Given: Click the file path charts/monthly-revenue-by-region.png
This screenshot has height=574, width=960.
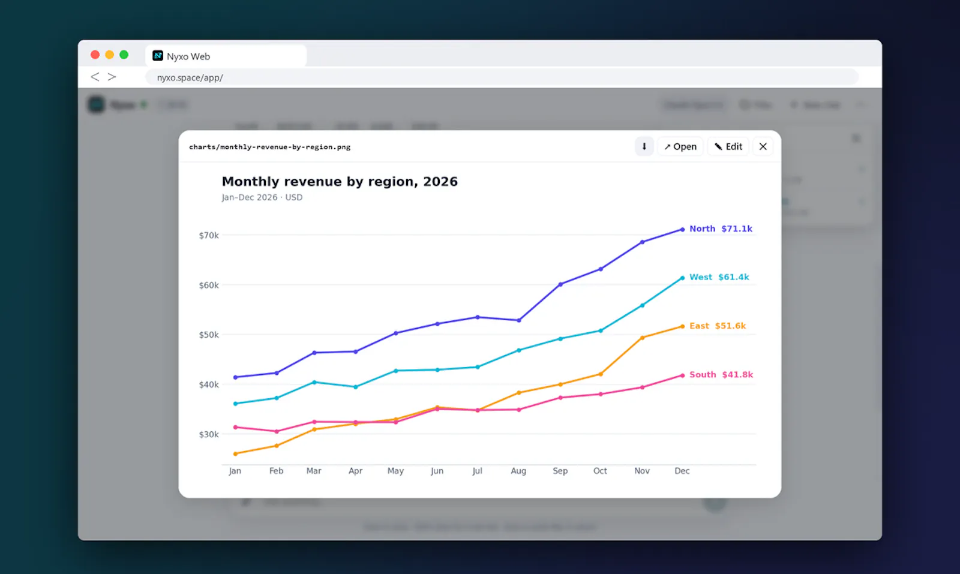Looking at the screenshot, I should [x=270, y=147].
